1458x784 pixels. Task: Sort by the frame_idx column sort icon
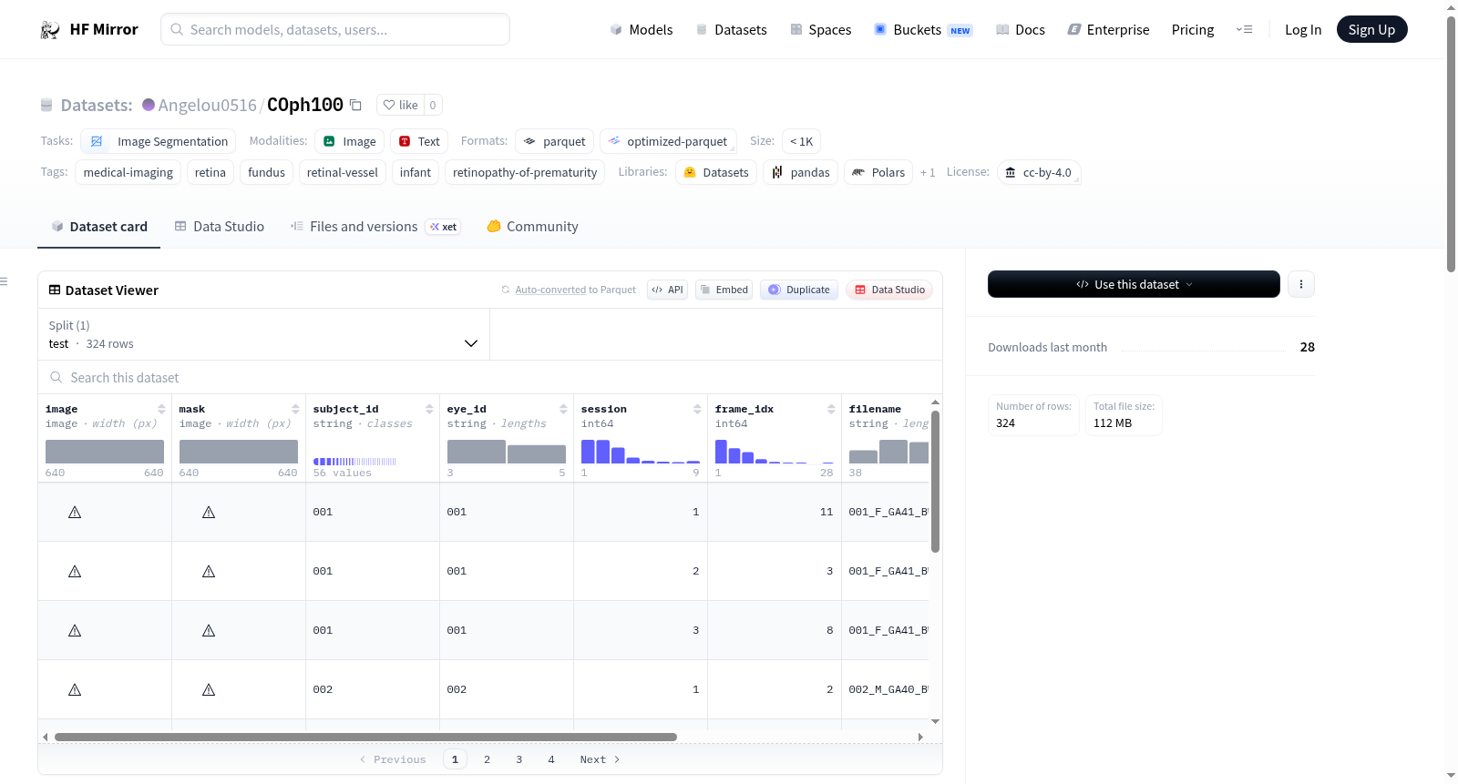831,409
